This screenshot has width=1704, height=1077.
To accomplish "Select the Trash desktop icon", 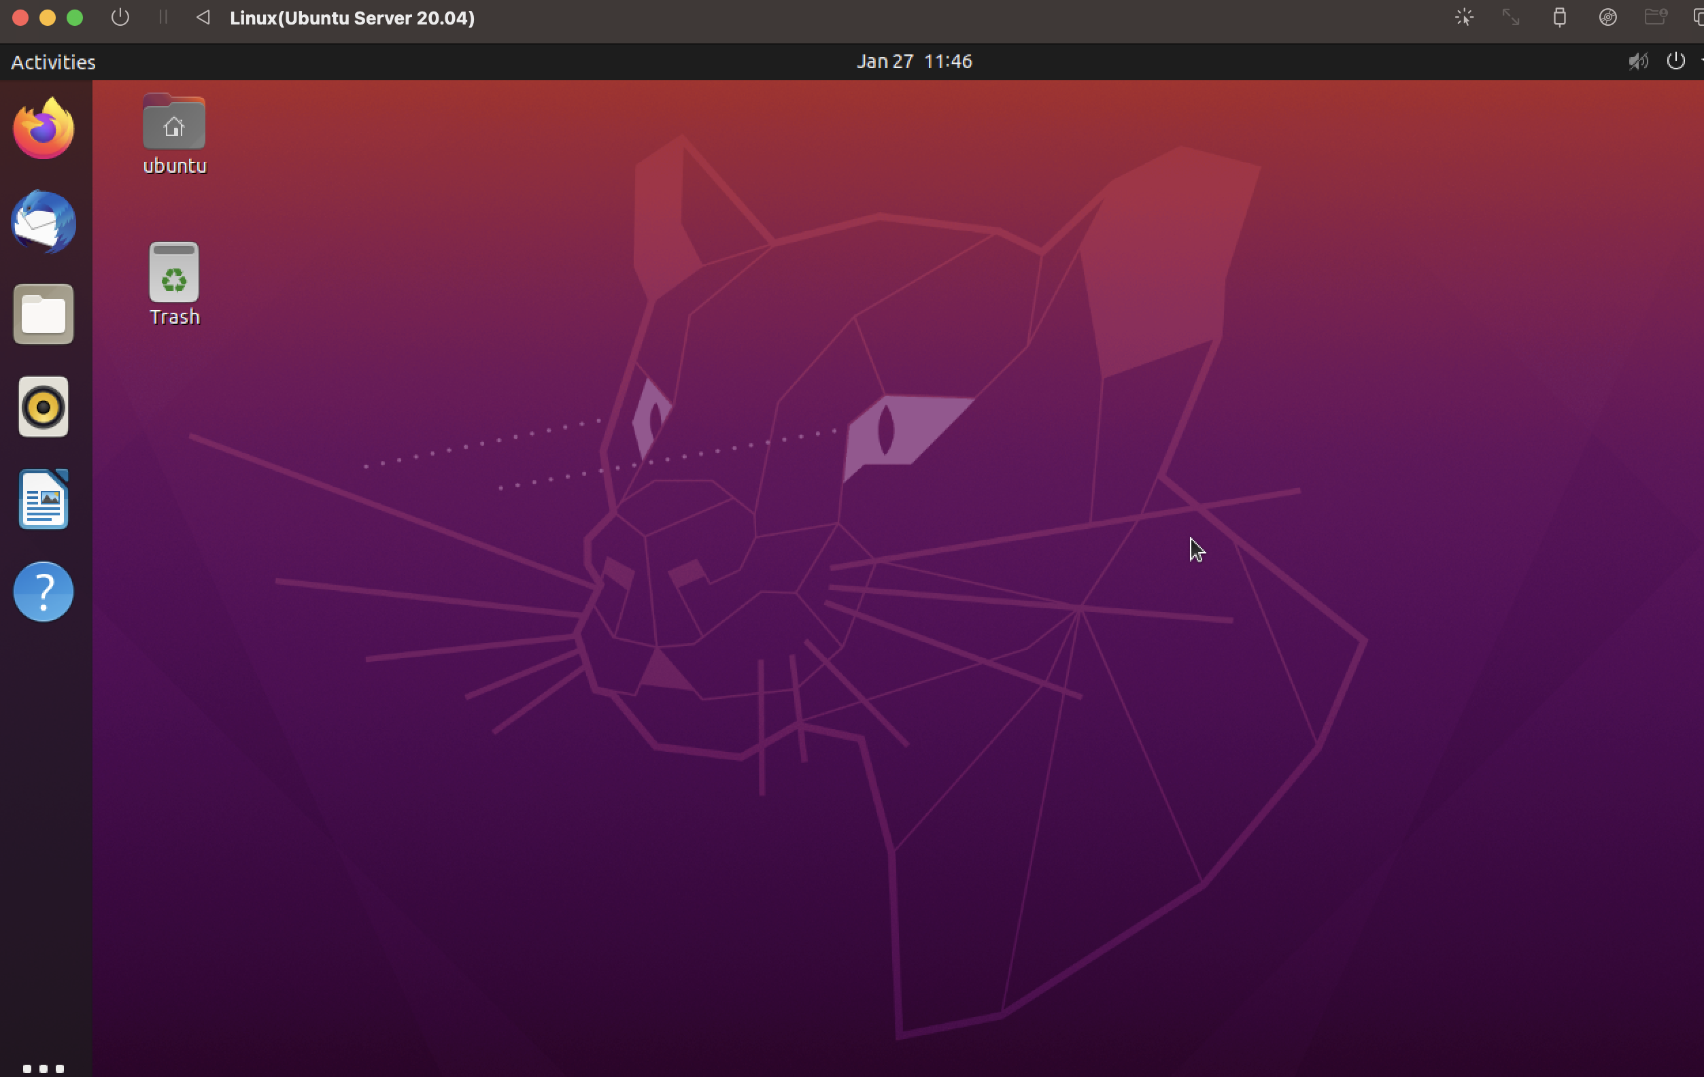I will [174, 283].
